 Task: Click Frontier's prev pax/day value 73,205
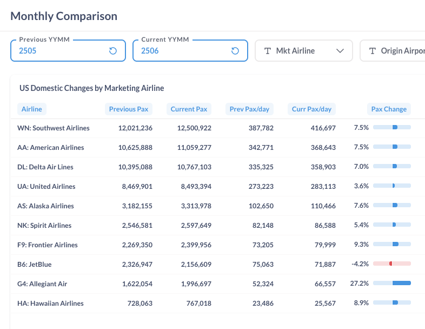[x=263, y=245]
